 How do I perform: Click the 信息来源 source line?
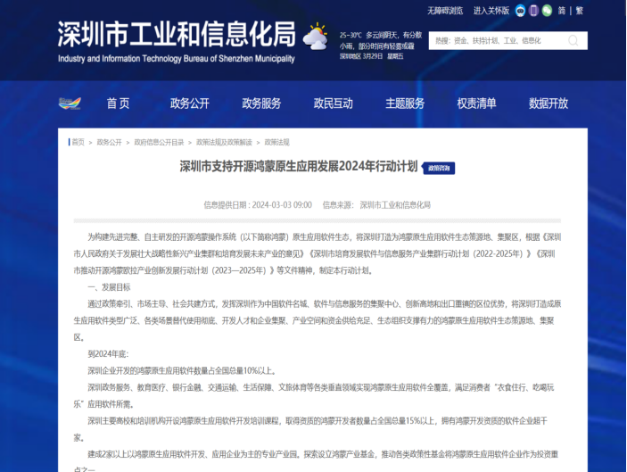point(376,205)
